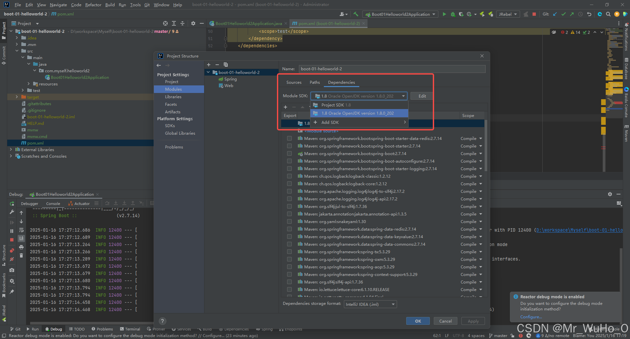Open JRebel dropdown in toolbar
The image size is (630, 339).
[508, 14]
